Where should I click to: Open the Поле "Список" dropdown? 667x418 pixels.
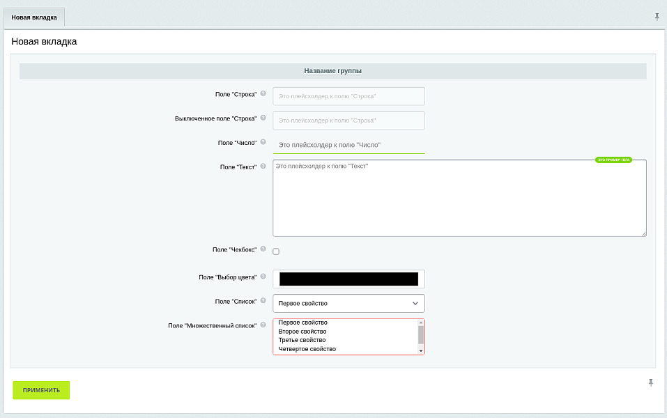point(348,304)
